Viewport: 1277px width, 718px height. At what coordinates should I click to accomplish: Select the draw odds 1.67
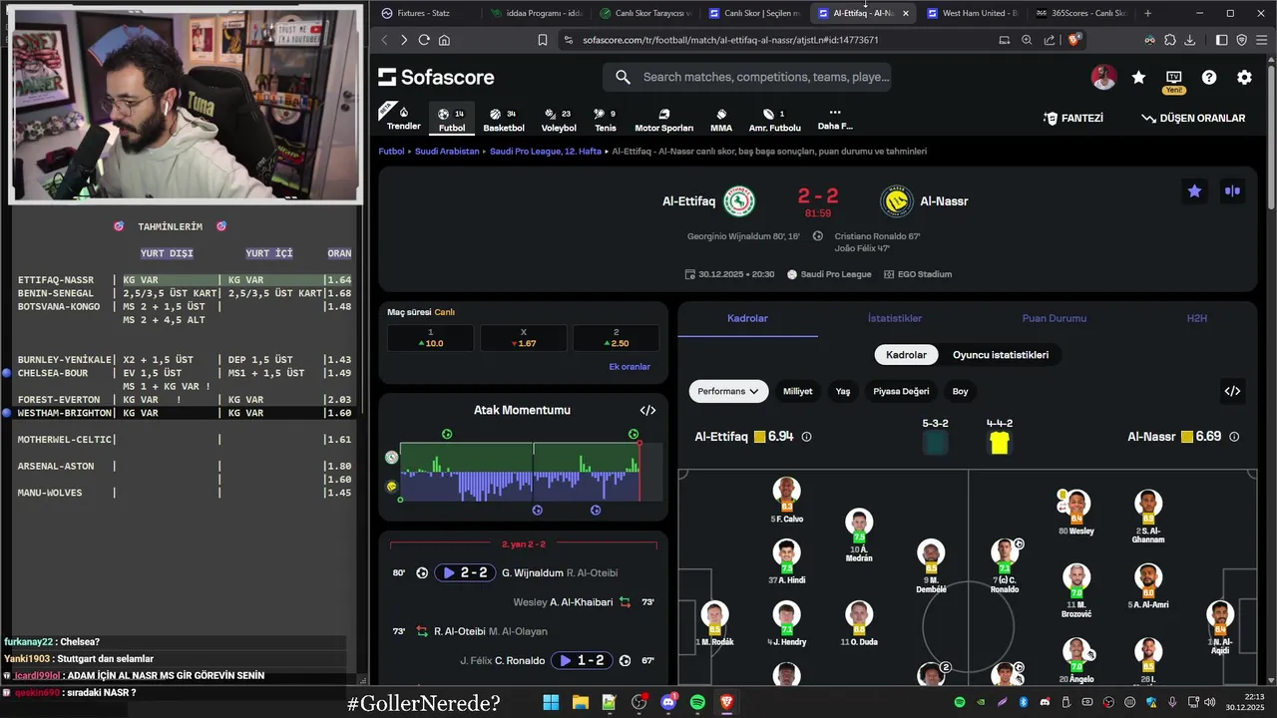click(524, 338)
